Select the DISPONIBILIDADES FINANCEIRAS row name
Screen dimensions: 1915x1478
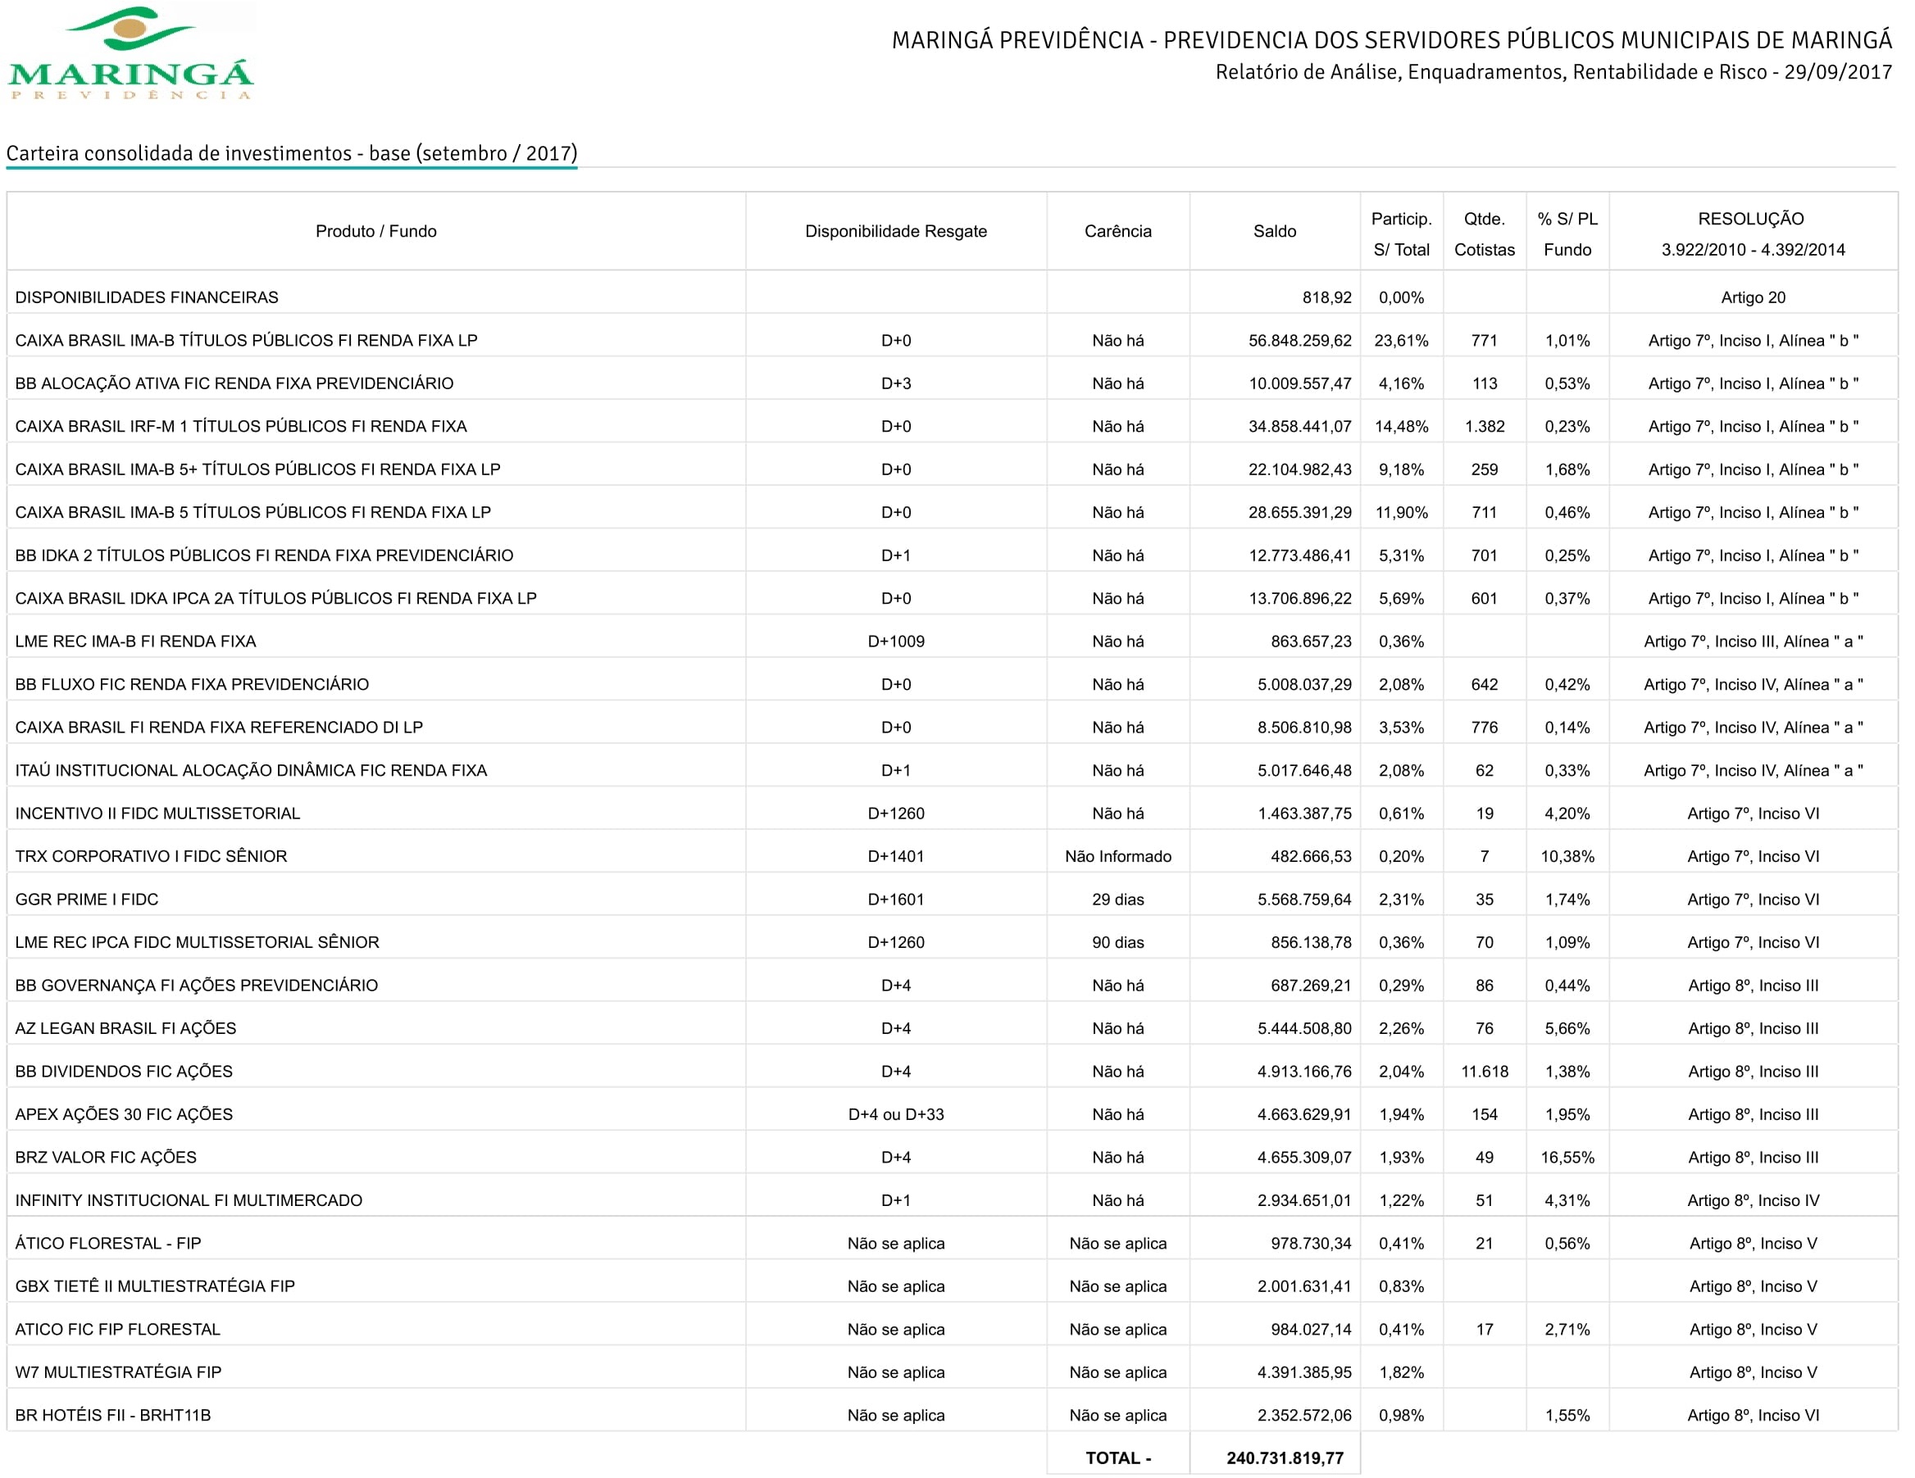pyautogui.click(x=147, y=298)
